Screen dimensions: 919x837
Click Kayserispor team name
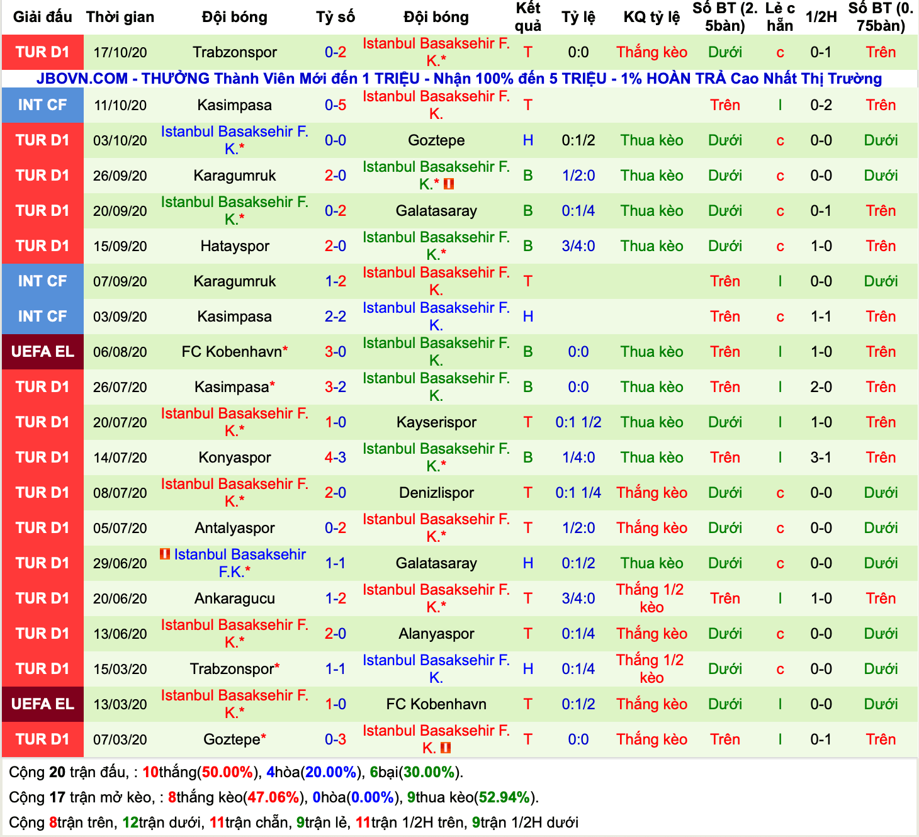[x=436, y=422]
